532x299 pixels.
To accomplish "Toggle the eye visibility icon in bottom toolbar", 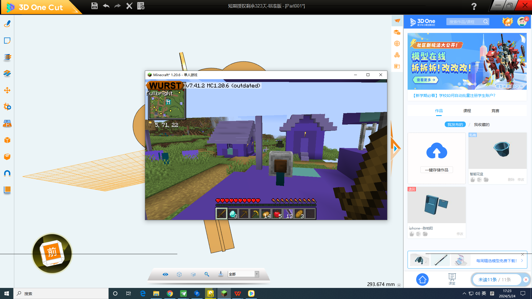I will [165, 274].
